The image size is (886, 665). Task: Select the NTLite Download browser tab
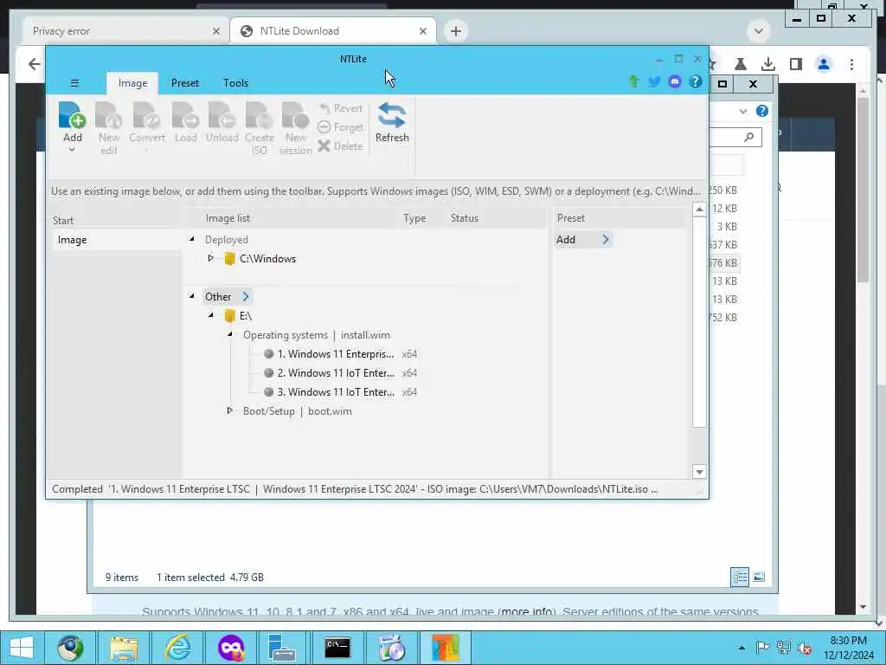click(332, 31)
